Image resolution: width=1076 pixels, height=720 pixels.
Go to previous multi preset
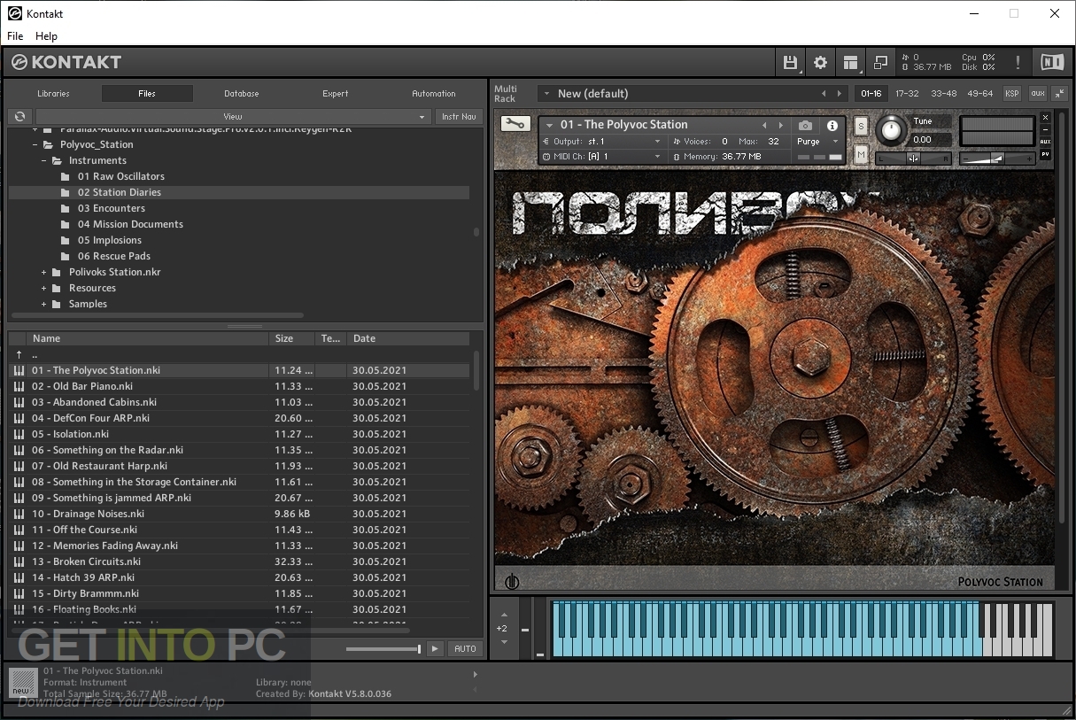click(x=824, y=93)
